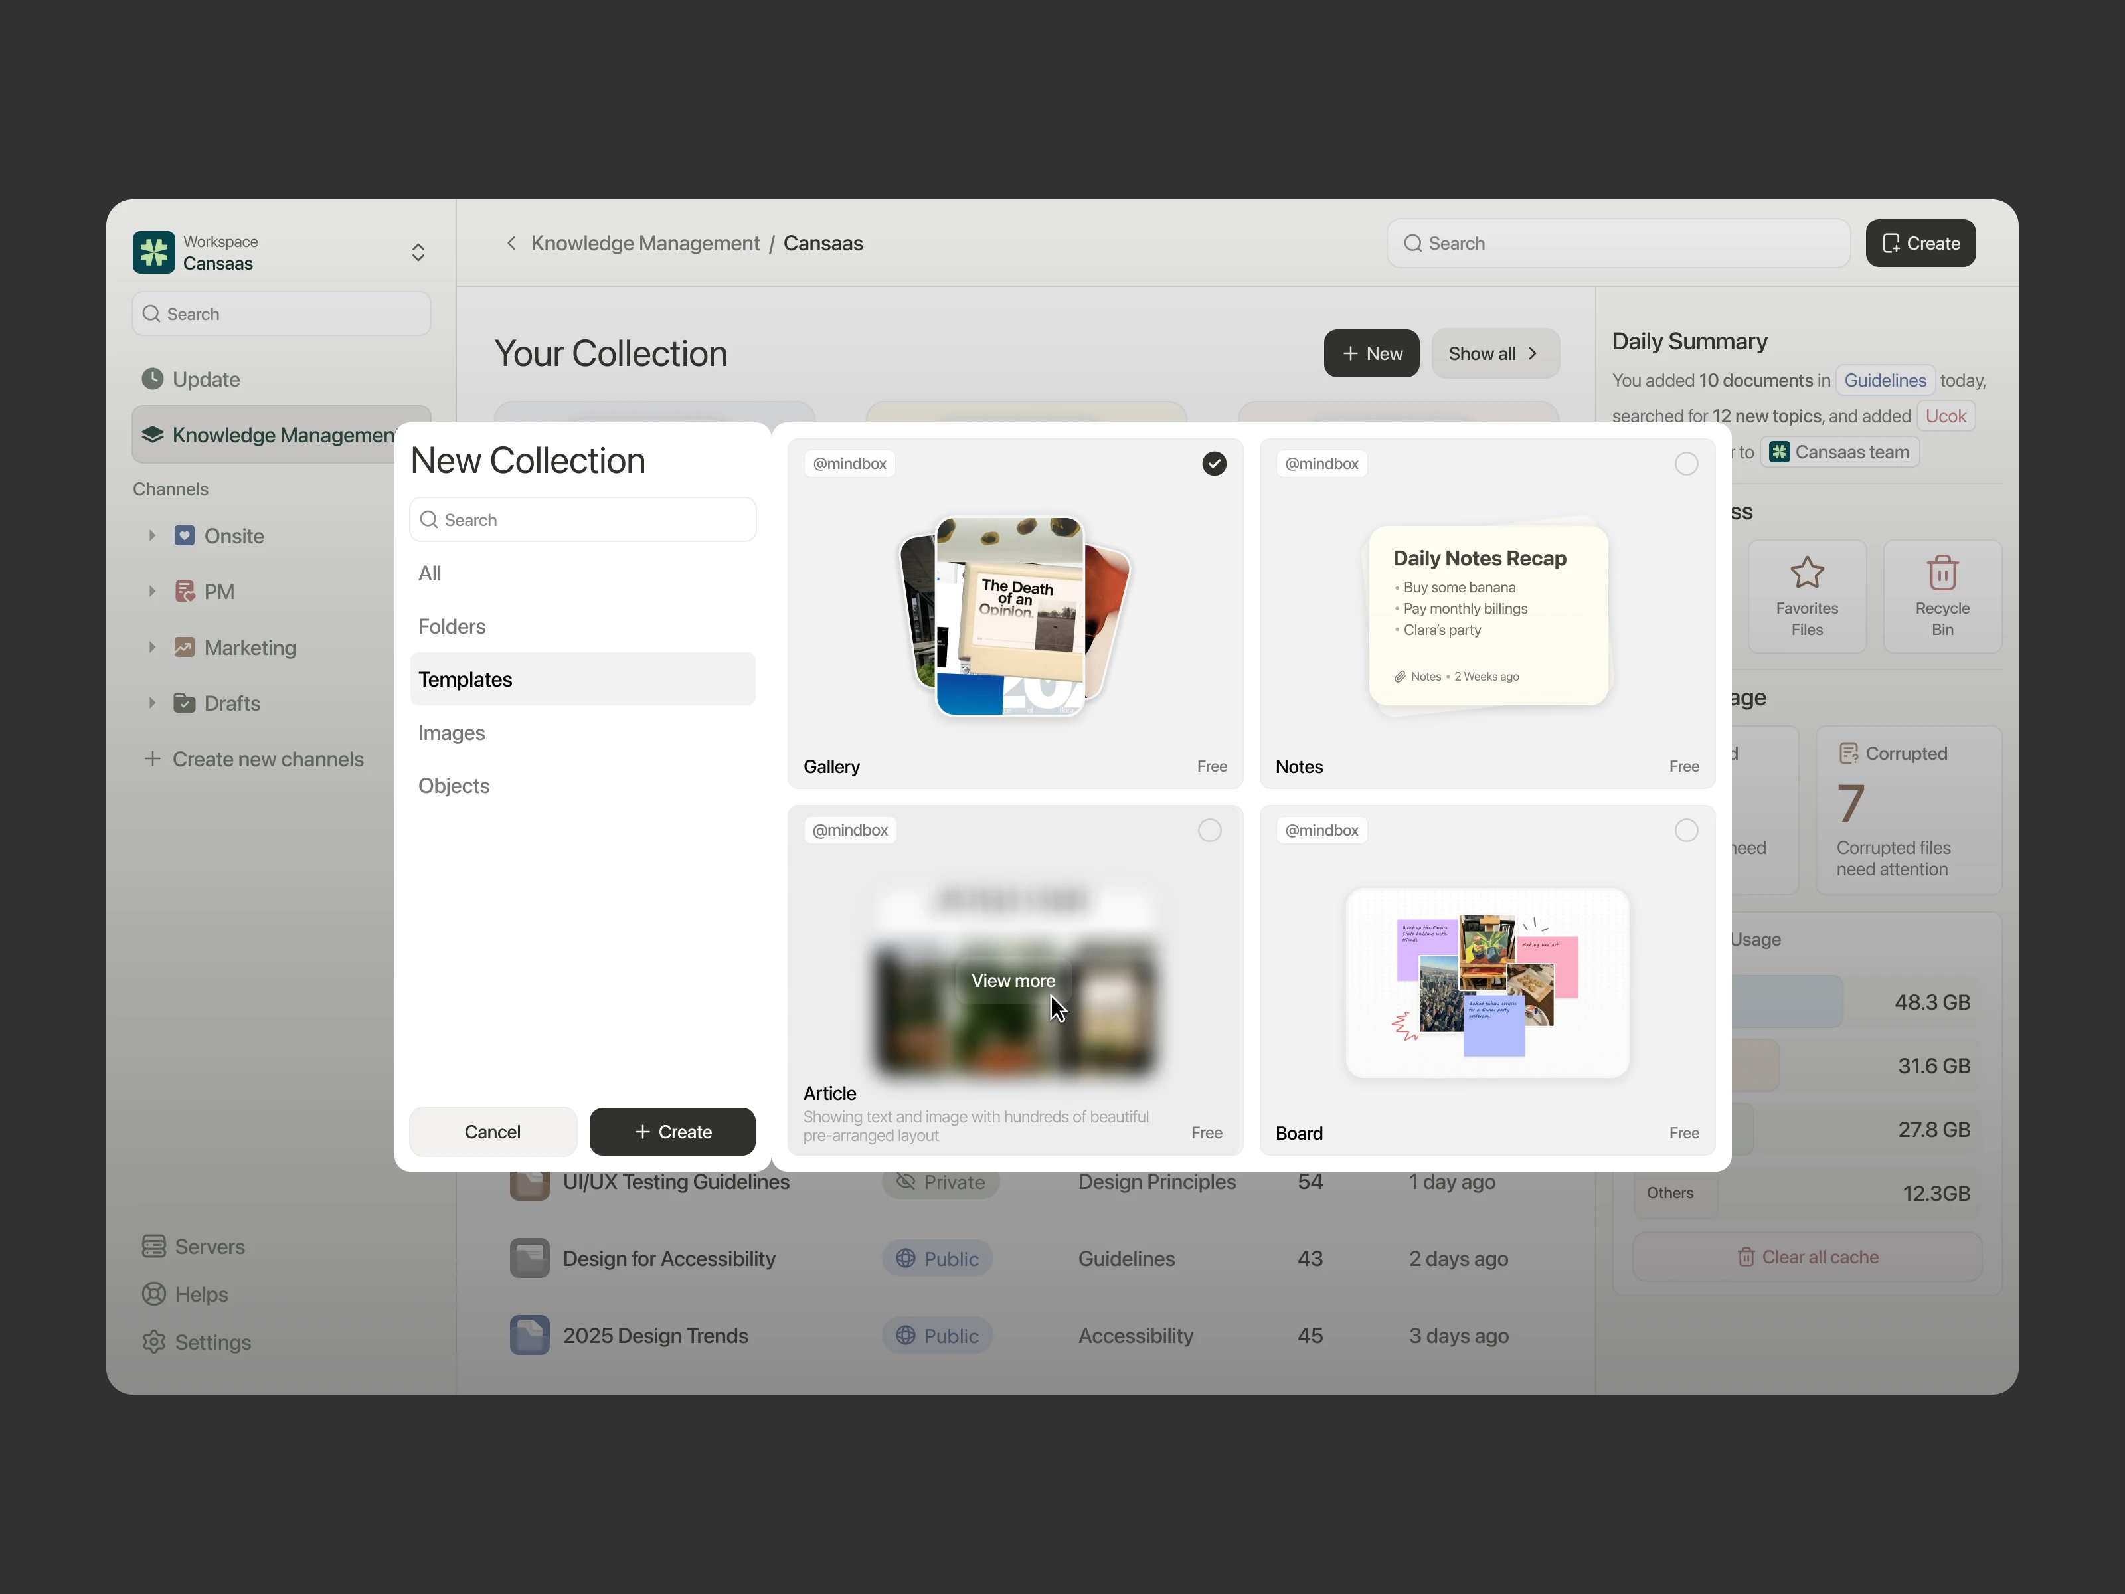This screenshot has width=2125, height=1594.
Task: Select the Knowledge Management stack icon
Action: click(152, 435)
